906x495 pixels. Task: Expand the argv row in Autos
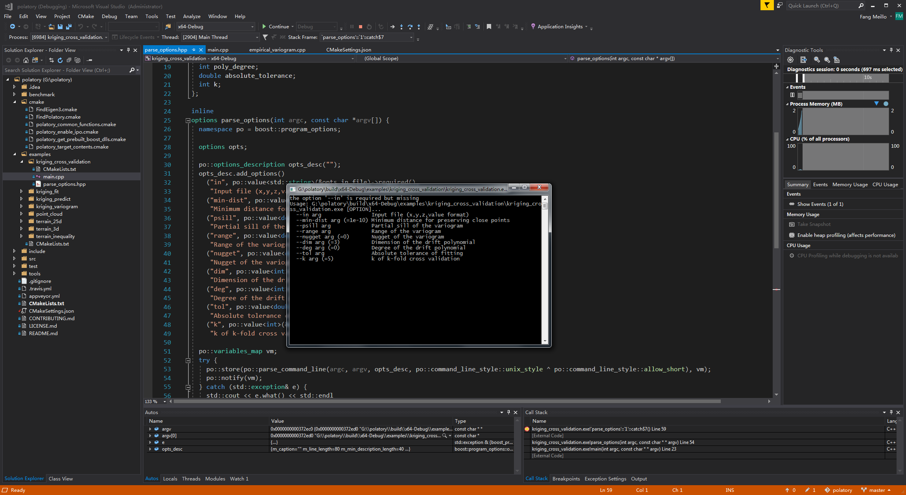pyautogui.click(x=150, y=429)
